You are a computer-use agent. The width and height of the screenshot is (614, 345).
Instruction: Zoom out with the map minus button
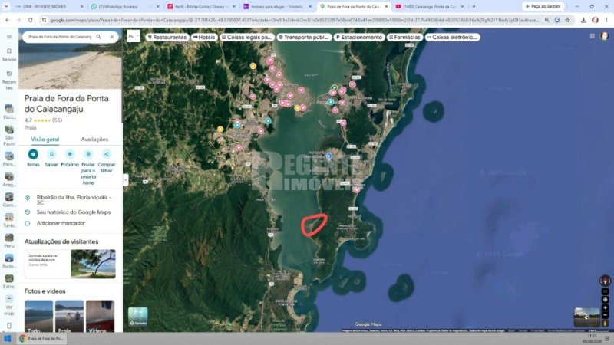pyautogui.click(x=605, y=315)
